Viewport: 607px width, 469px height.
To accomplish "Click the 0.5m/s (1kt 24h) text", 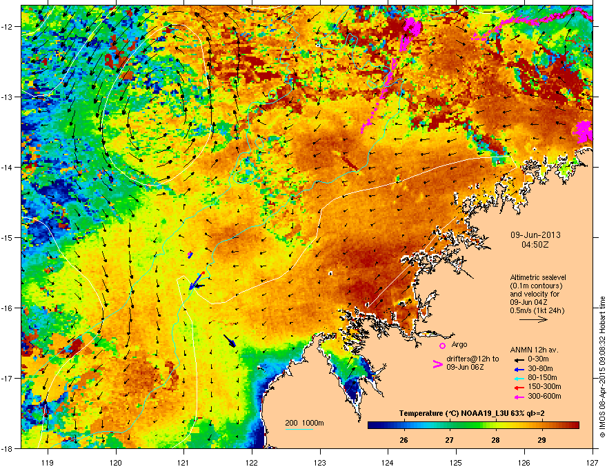I will click(x=537, y=310).
